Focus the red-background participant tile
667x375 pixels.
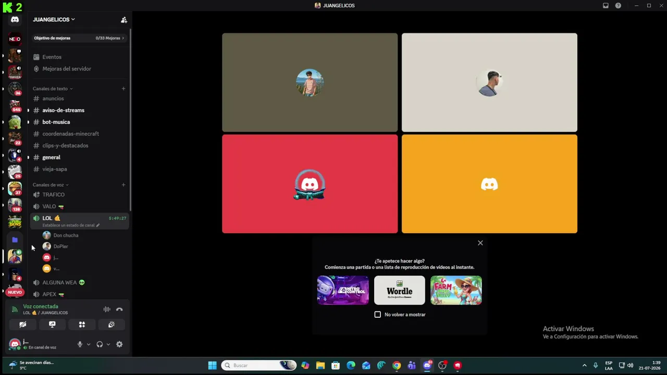coord(310,184)
